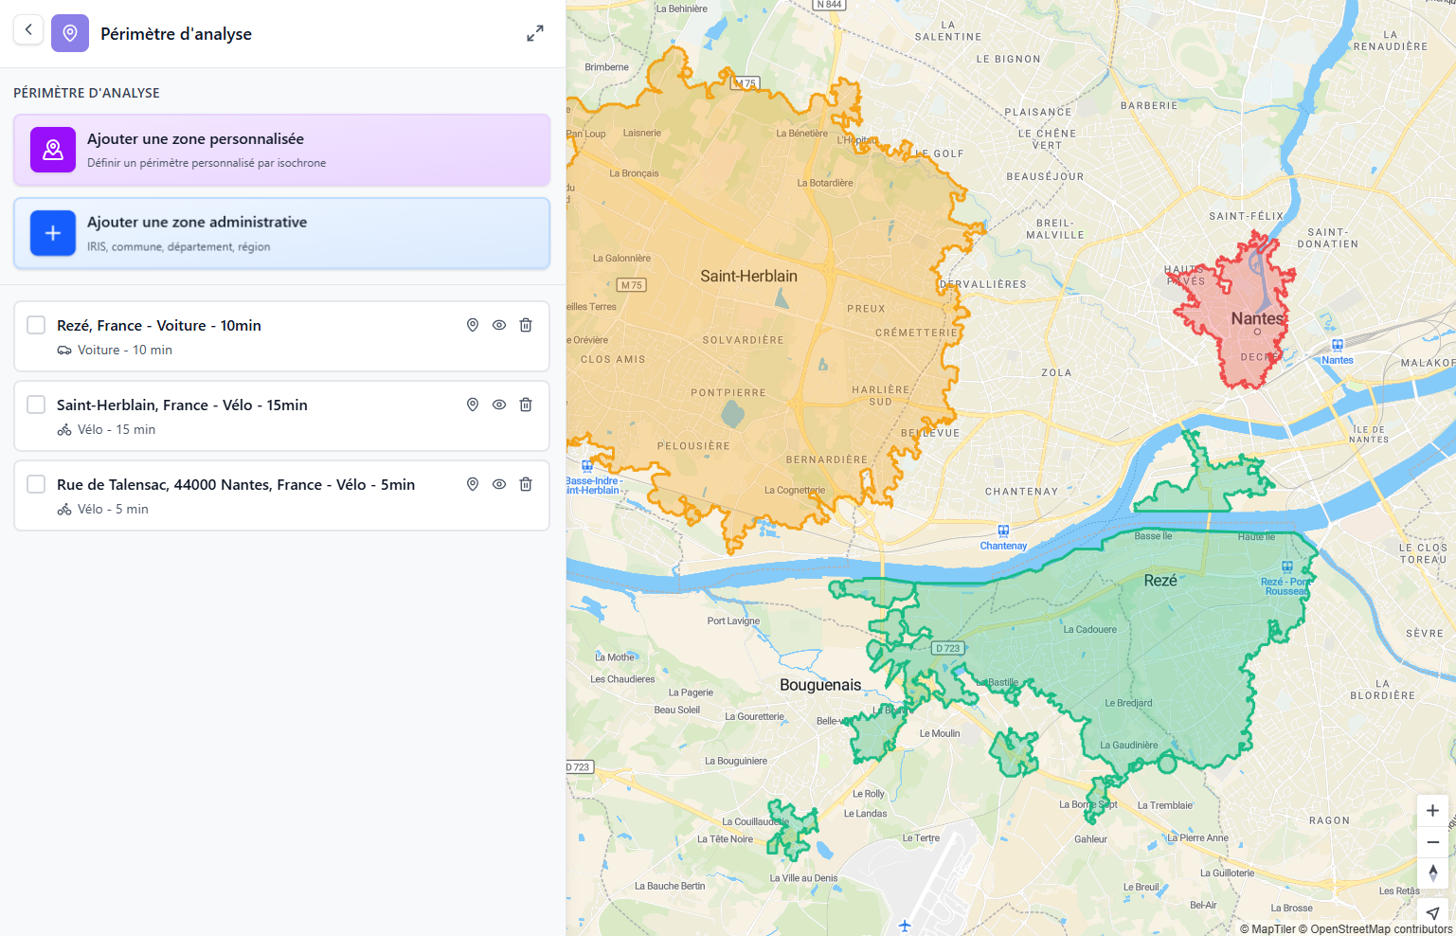
Task: Expand the panel using the diagonal arrows icon
Action: tap(535, 33)
